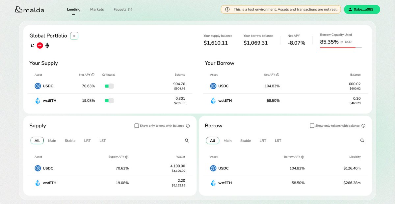Select the All filter in Borrow

click(x=213, y=140)
